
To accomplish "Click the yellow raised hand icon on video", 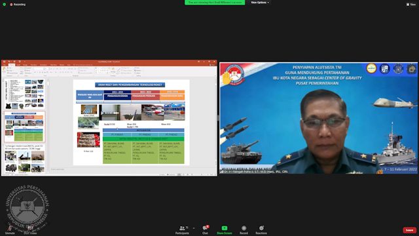I will pos(227,79).
